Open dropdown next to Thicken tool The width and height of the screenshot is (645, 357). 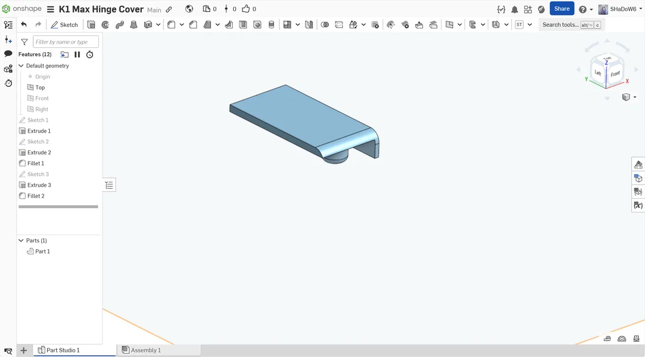point(158,25)
